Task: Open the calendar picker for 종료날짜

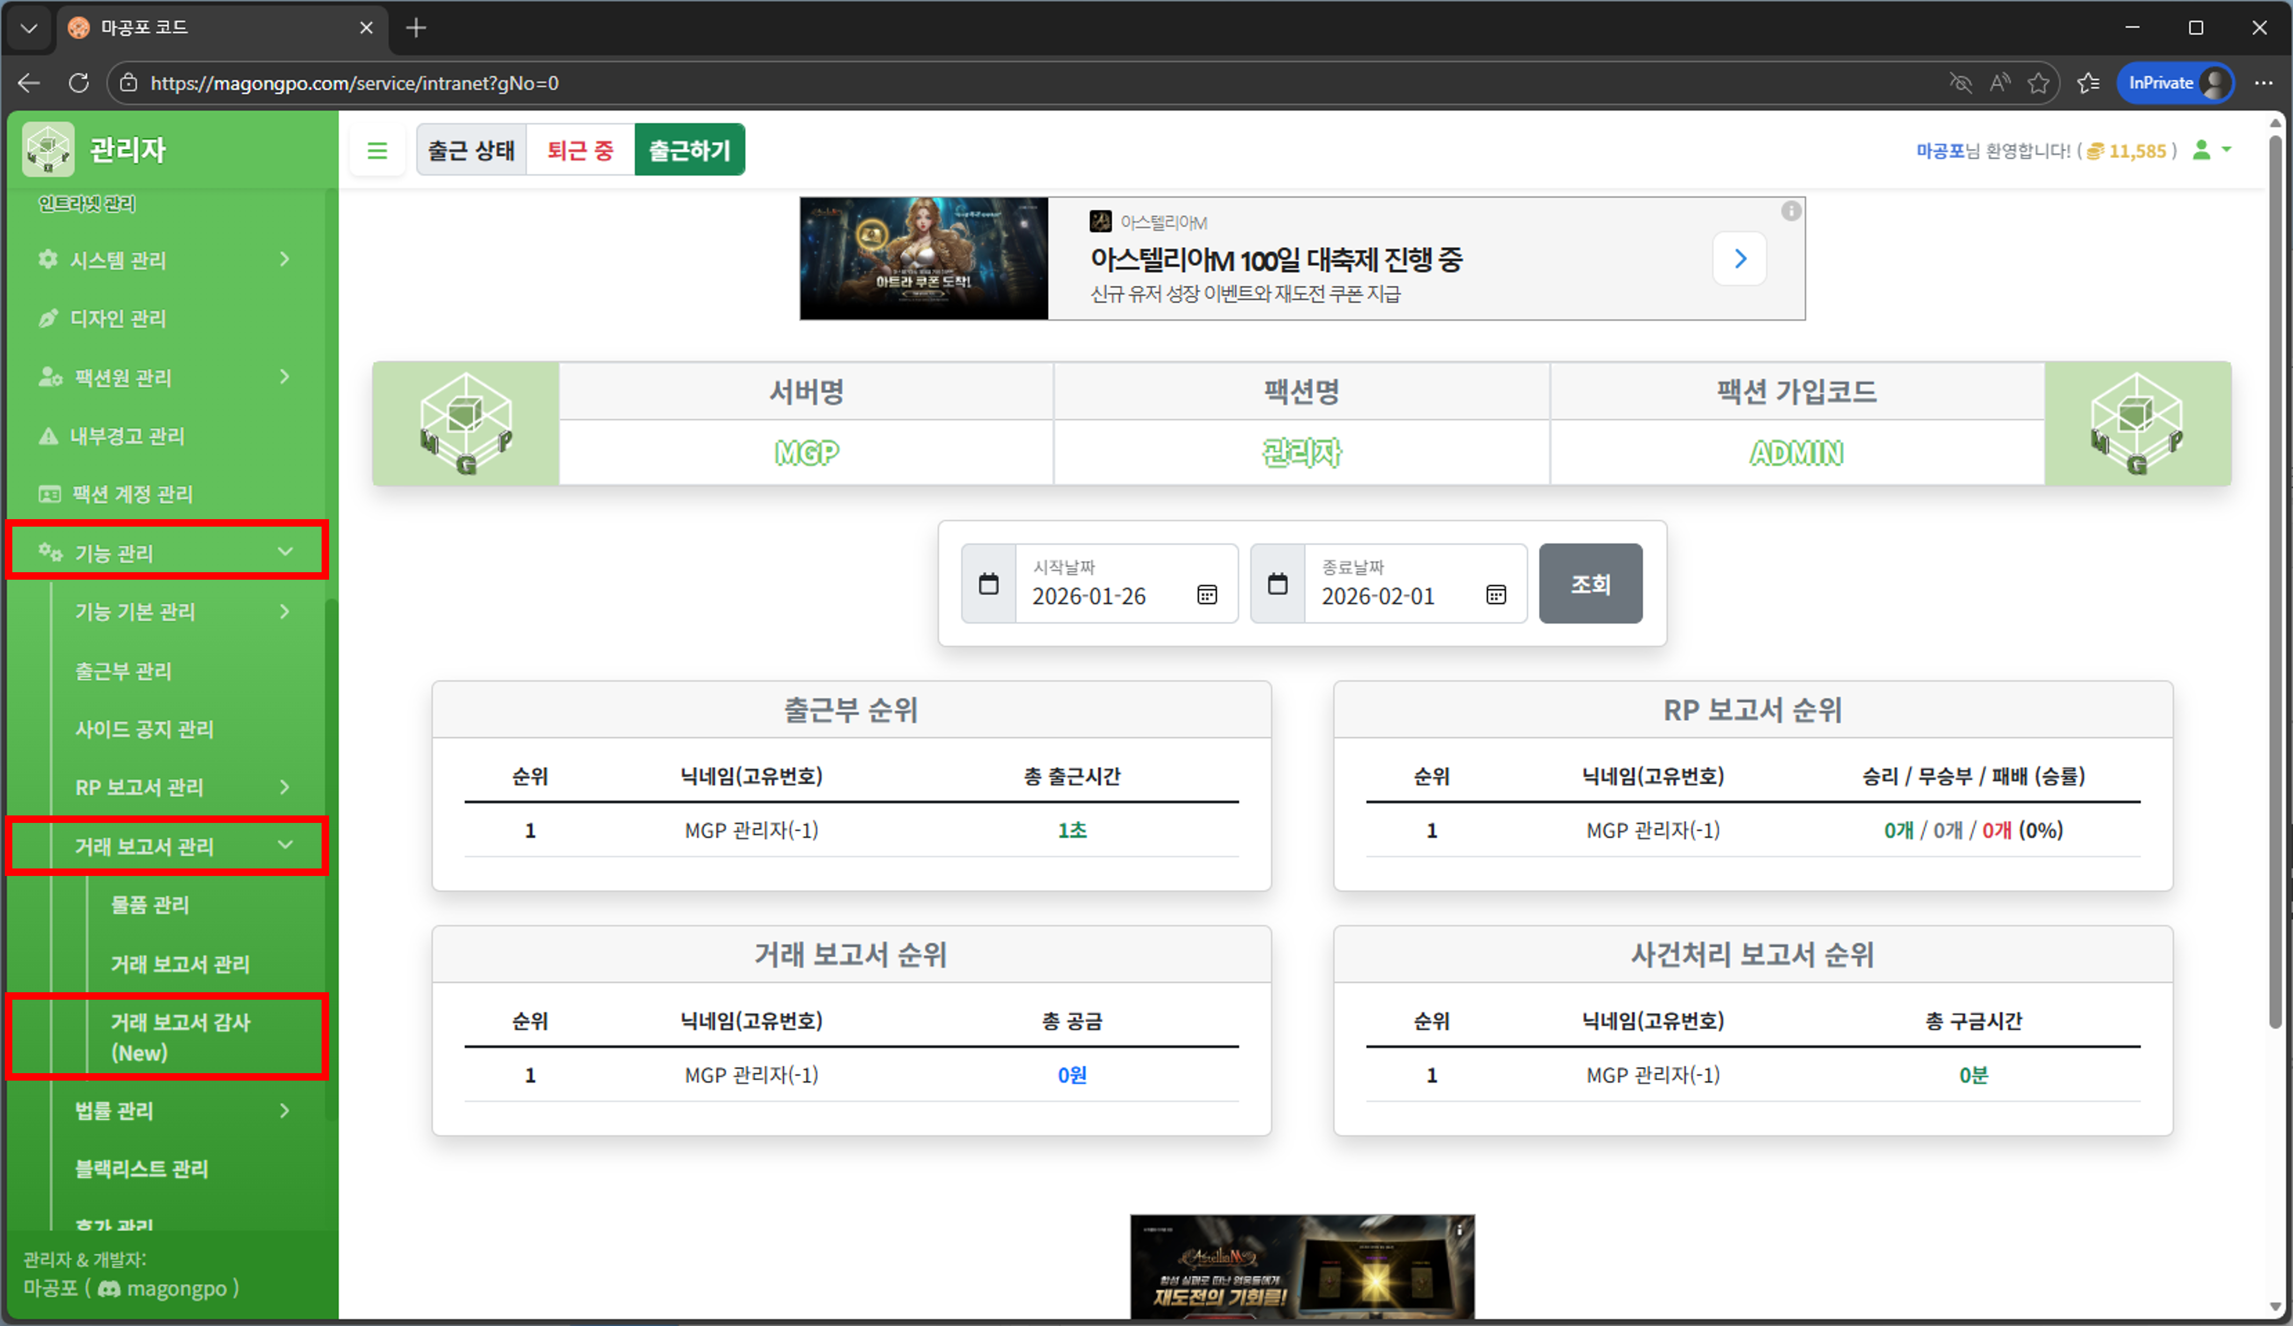Action: point(1496,596)
